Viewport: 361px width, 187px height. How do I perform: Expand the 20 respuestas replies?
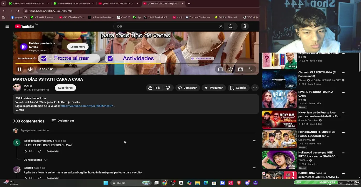tap(36, 160)
